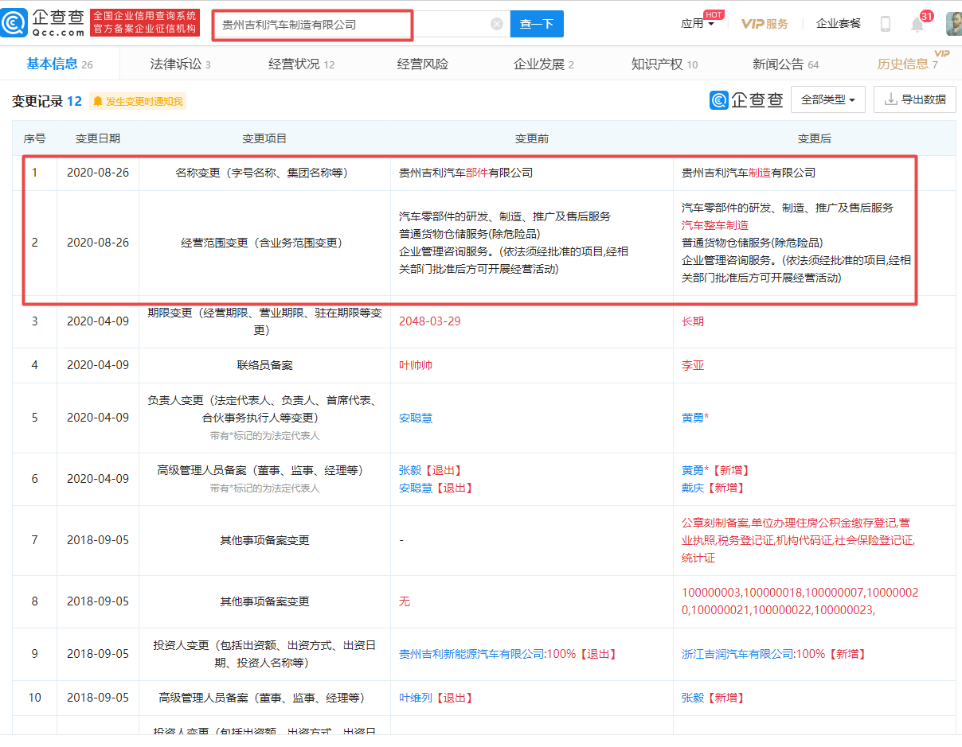
Task: Click the Qcc.com logo icon
Action: coord(15,23)
